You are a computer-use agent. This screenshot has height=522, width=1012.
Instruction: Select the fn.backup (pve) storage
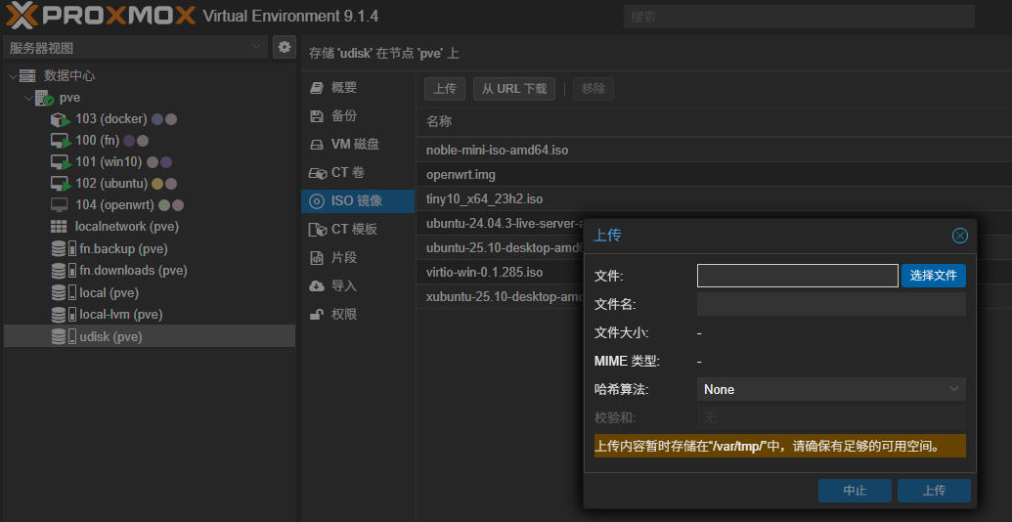click(122, 249)
